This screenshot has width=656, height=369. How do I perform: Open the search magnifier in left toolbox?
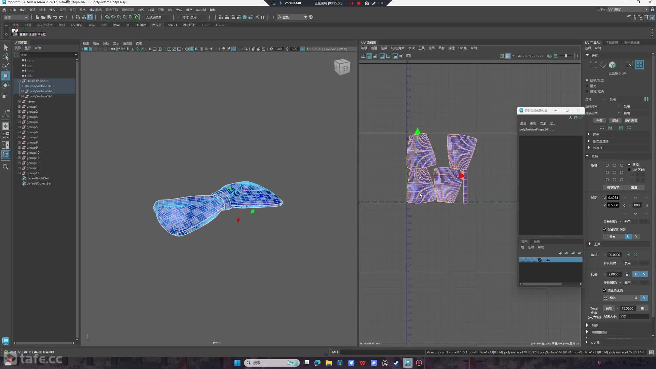pos(6,167)
